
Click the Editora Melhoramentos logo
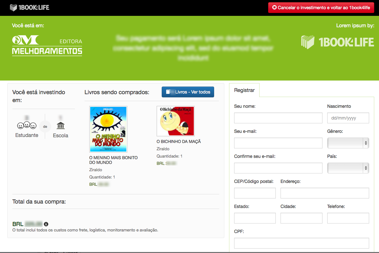pos(47,46)
